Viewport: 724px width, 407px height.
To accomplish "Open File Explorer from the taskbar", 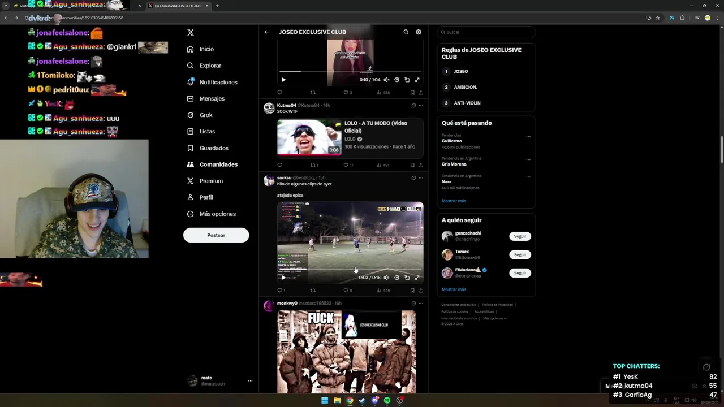I will (x=337, y=400).
